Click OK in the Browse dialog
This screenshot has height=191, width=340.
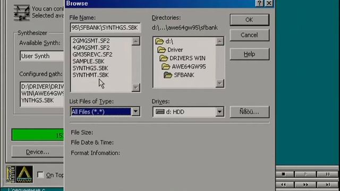(249, 20)
